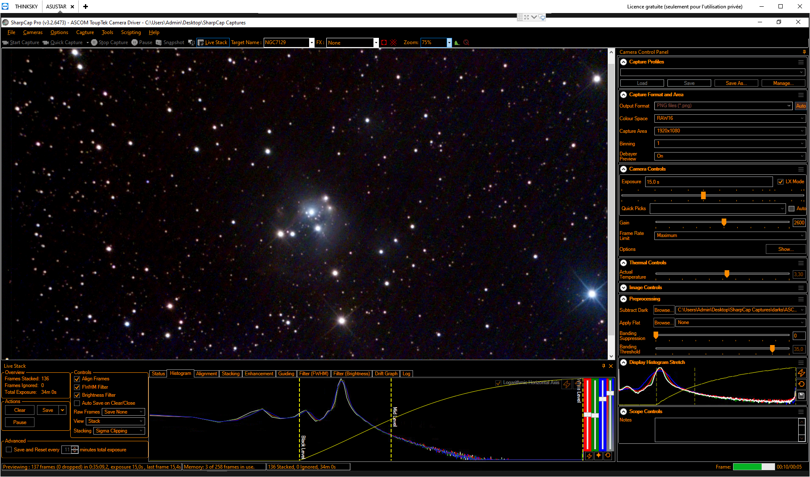The height and width of the screenshot is (477, 810).
Task: Pin the Camera Control Panel
Action: point(804,52)
